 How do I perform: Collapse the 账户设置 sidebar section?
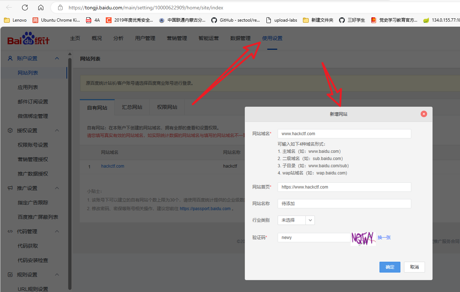pos(57,58)
